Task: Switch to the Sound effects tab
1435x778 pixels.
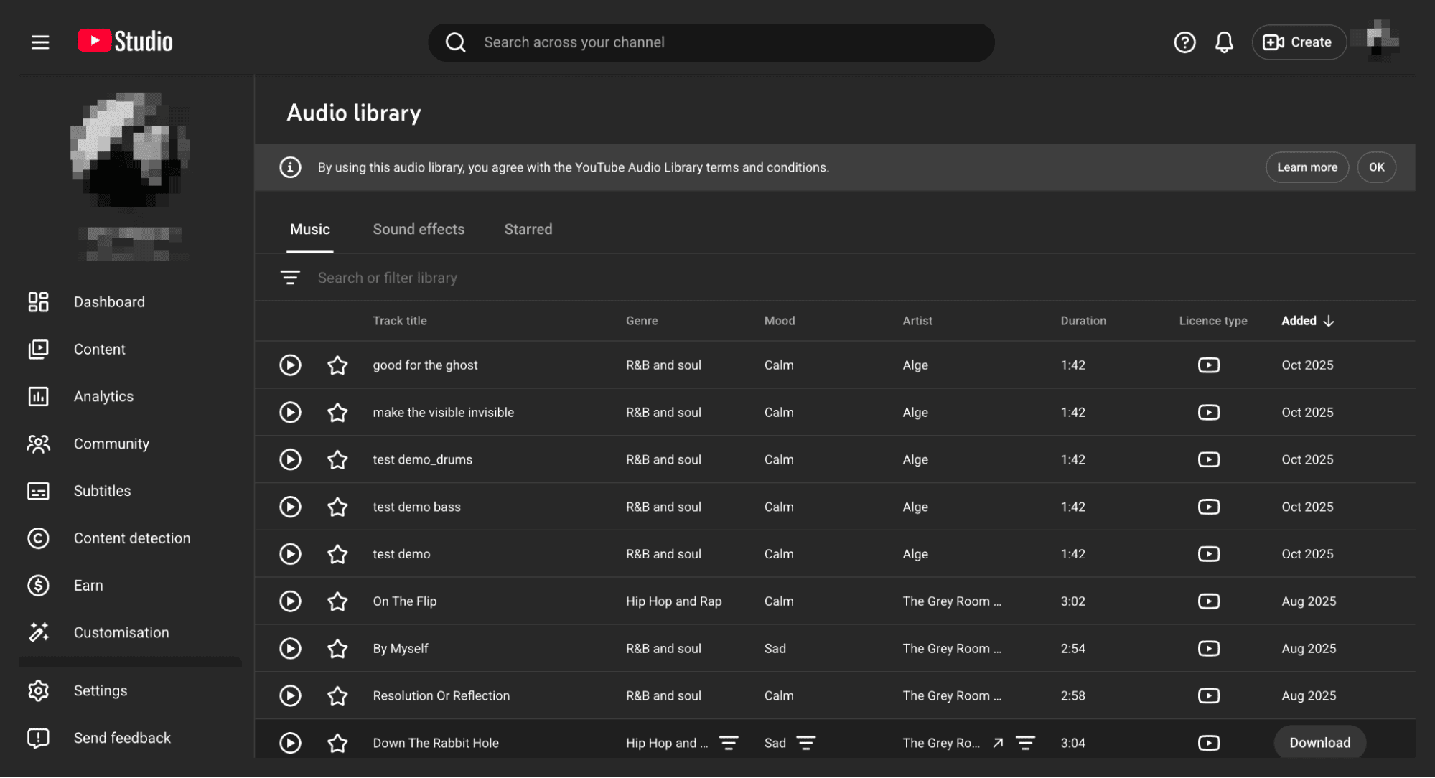Action: coord(419,228)
